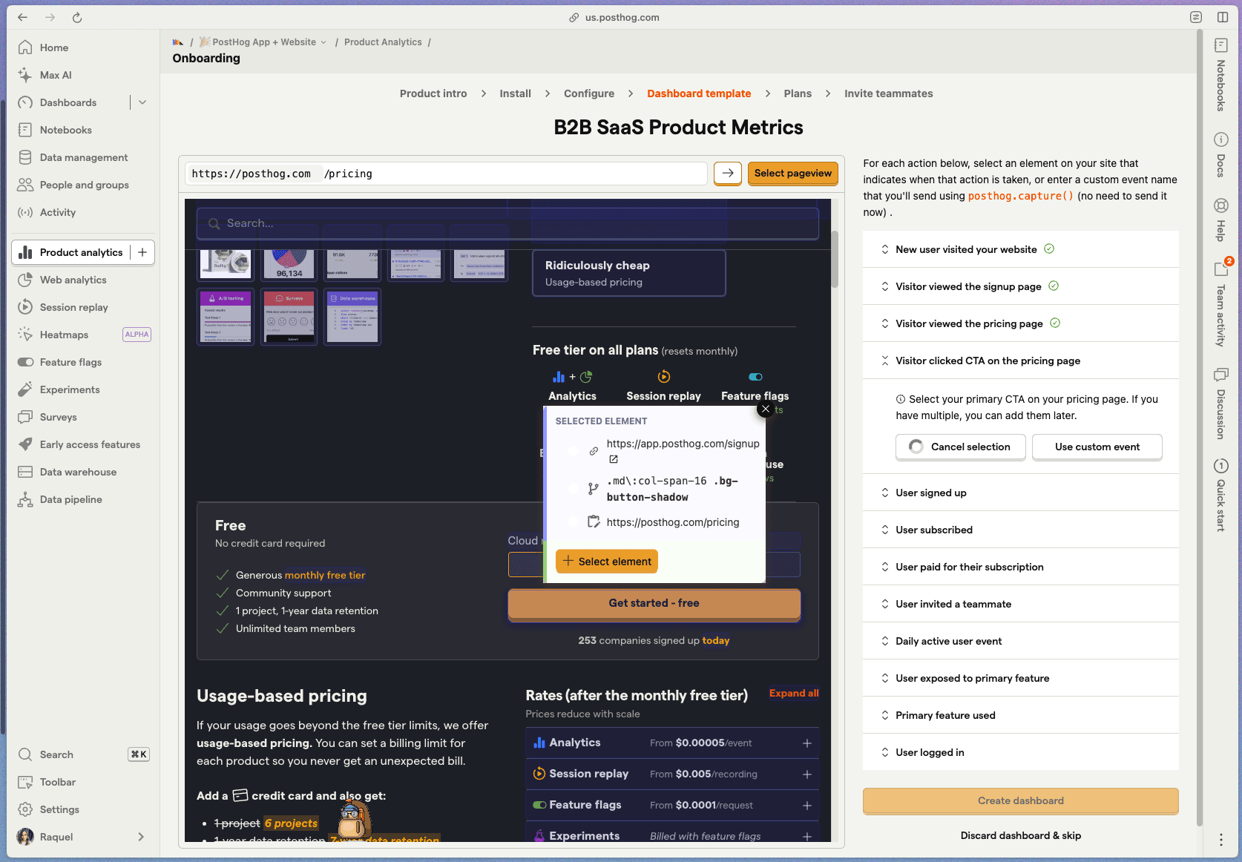
Task: Add new Product analytics insight with plus
Action: pos(142,252)
